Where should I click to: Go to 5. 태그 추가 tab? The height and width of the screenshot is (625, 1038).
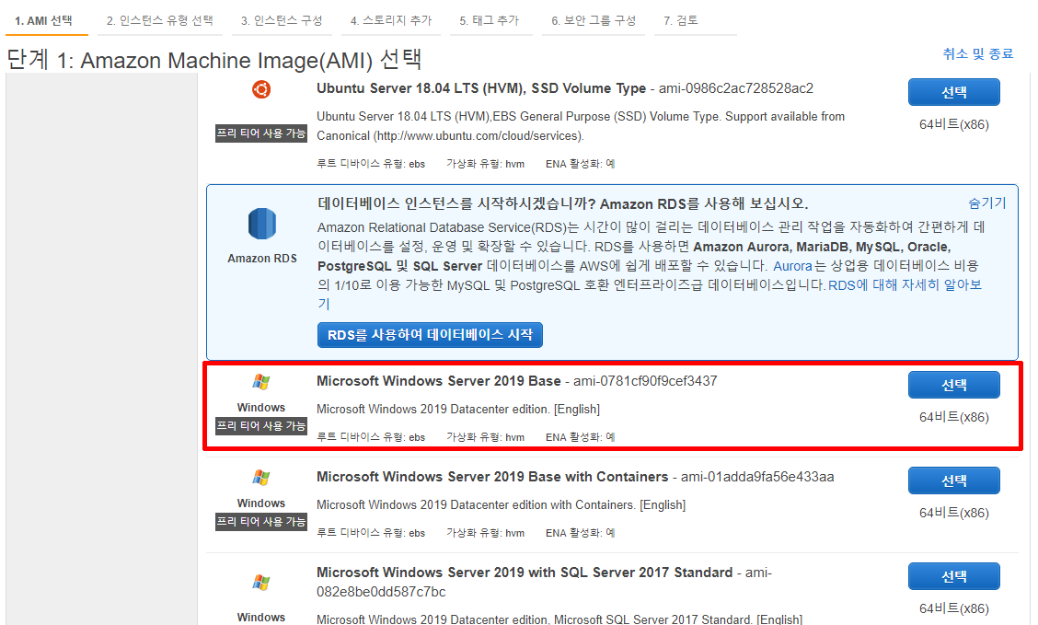pos(490,20)
